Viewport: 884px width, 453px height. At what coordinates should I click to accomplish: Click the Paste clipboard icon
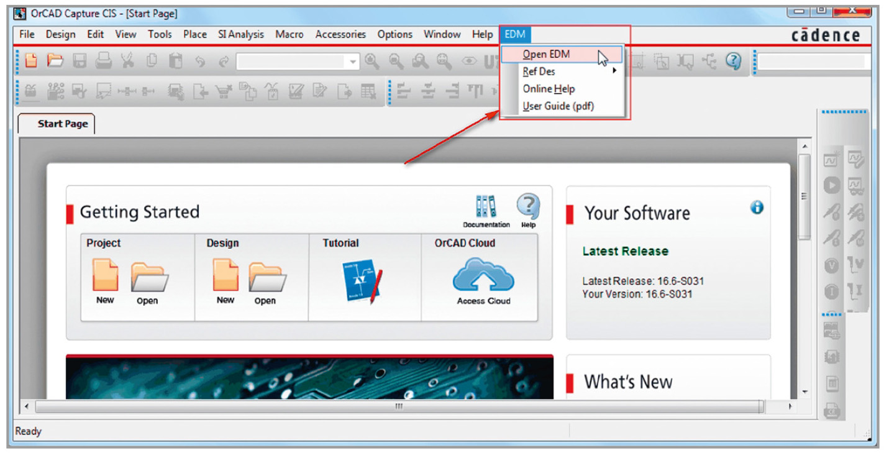[176, 60]
